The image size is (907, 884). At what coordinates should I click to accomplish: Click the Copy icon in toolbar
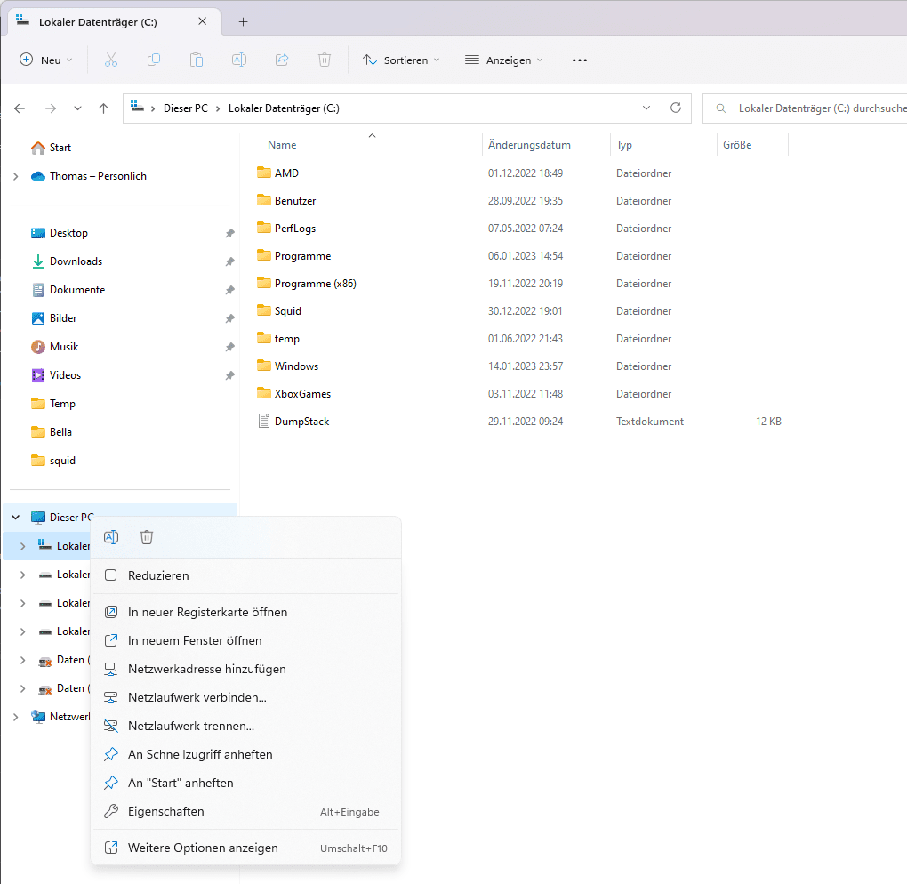[x=154, y=60]
